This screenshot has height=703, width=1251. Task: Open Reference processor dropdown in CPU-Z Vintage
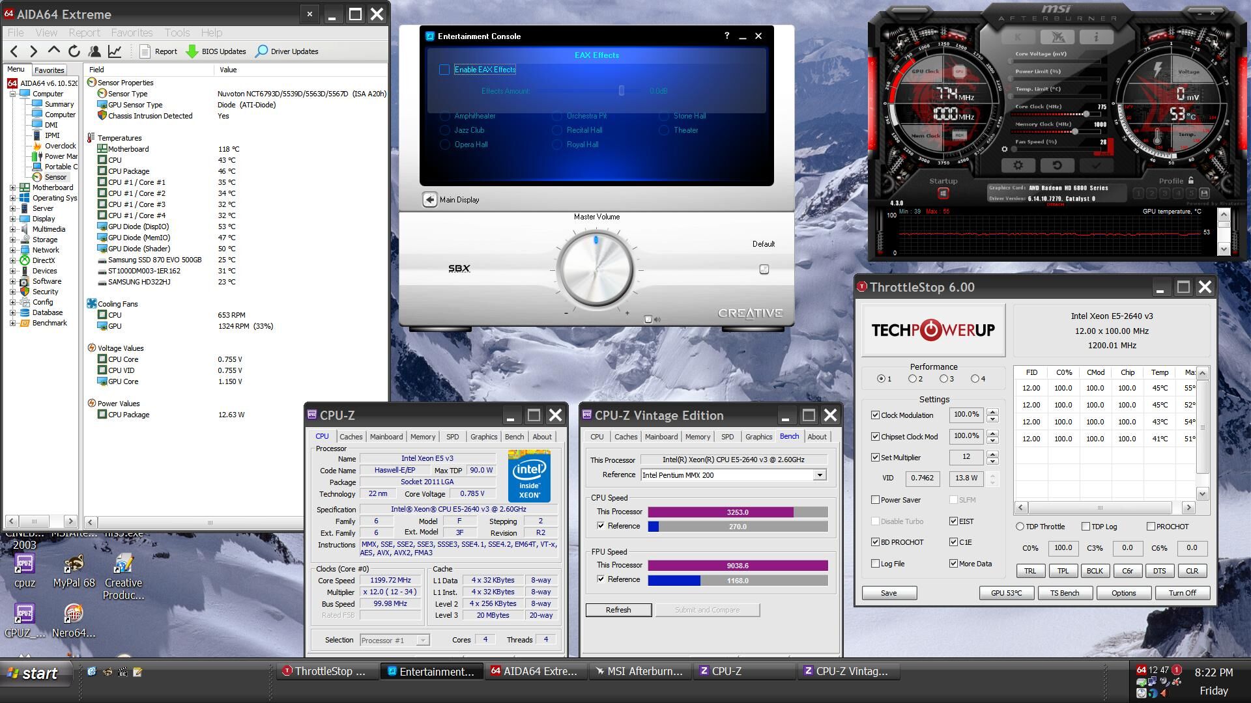click(819, 475)
